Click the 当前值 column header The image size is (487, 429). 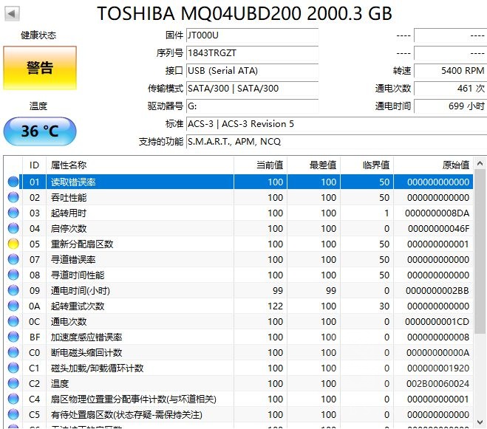260,165
